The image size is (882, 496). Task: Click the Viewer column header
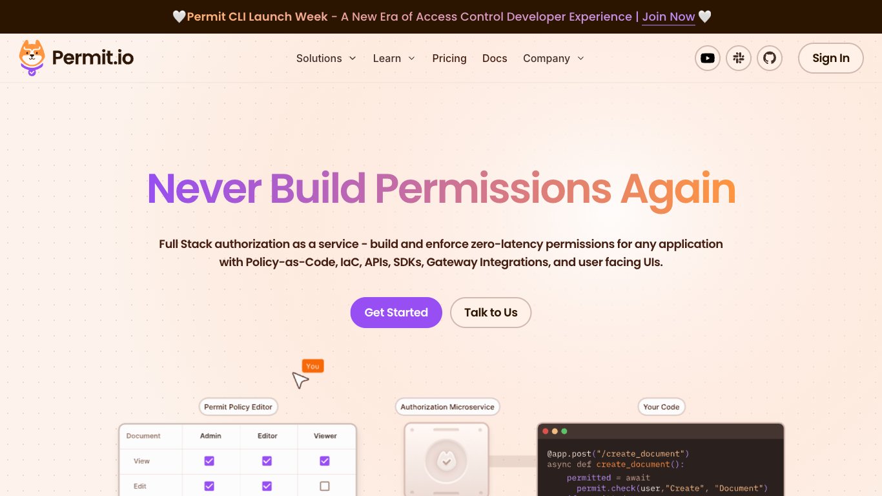tap(325, 436)
